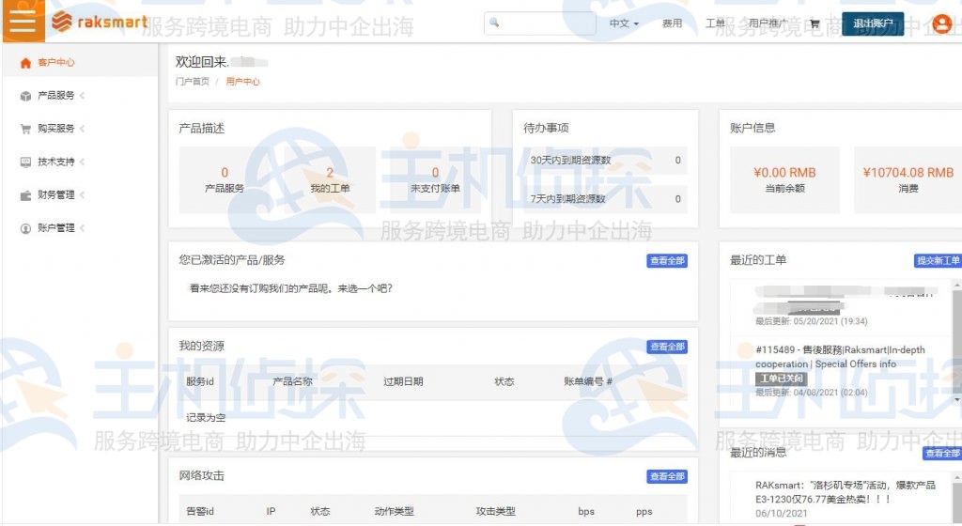Click 查看全部 in 您已激活的产品/服务
Viewport: 962px width, 526px height.
pos(667,260)
